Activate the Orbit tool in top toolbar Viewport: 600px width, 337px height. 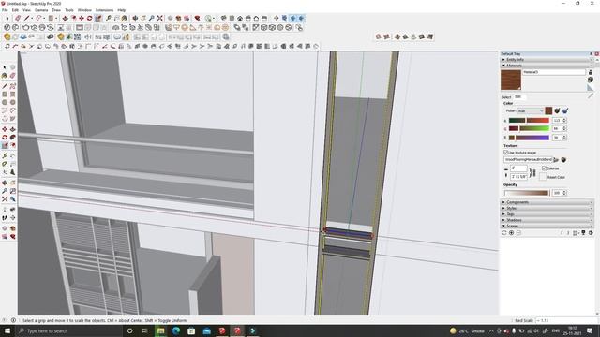[x=135, y=18]
